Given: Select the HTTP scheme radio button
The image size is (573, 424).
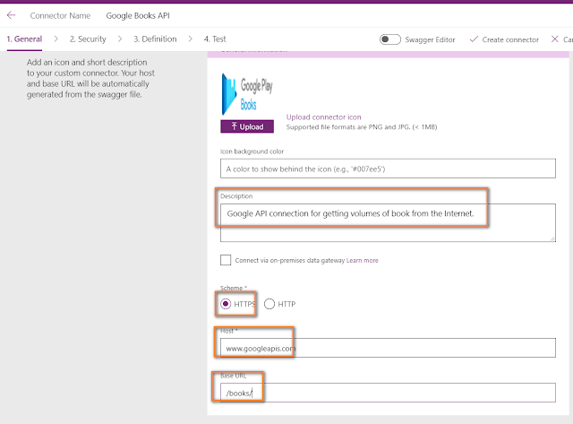Looking at the screenshot, I should 269,304.
